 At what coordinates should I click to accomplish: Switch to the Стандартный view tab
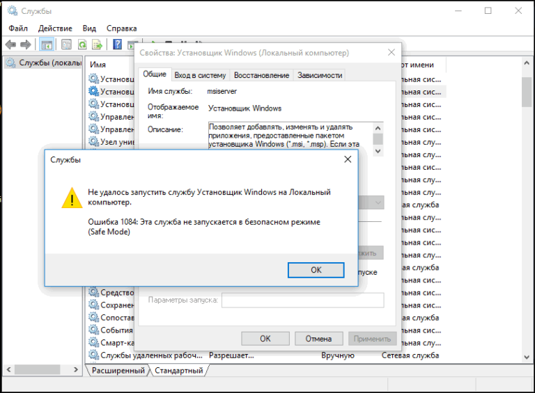tap(179, 371)
